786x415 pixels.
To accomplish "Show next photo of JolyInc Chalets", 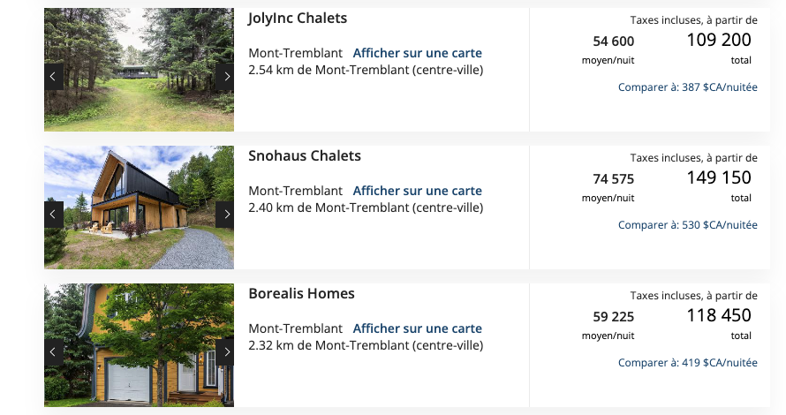I will tap(225, 77).
